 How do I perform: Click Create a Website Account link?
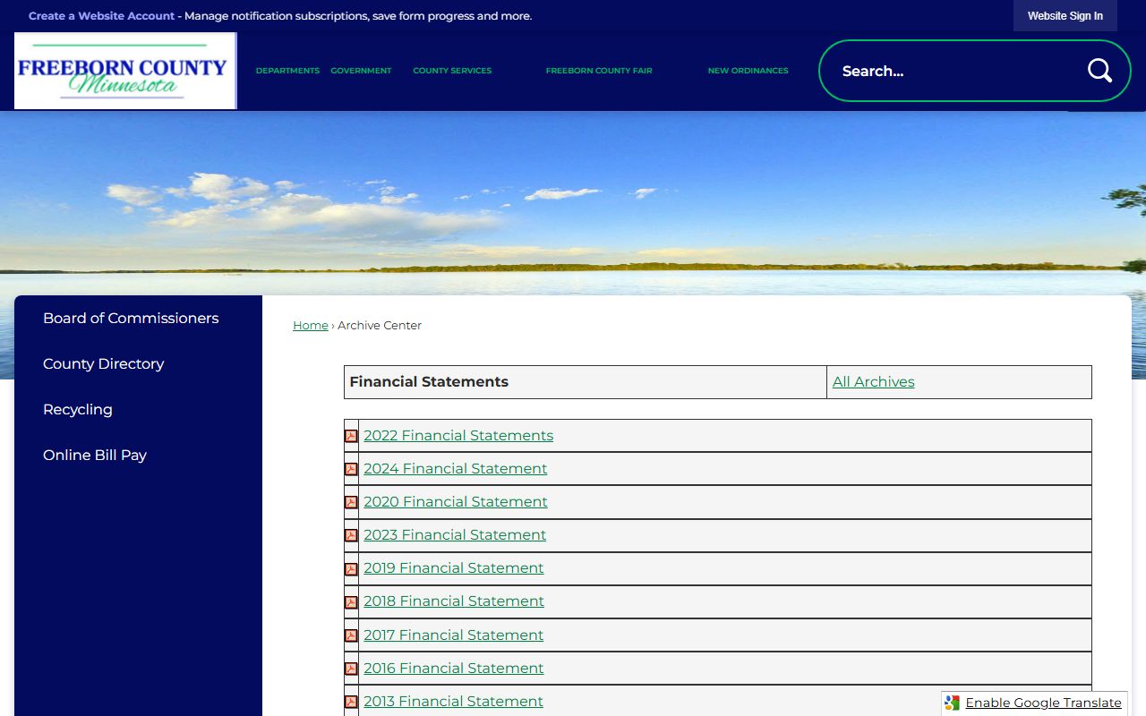click(x=101, y=16)
